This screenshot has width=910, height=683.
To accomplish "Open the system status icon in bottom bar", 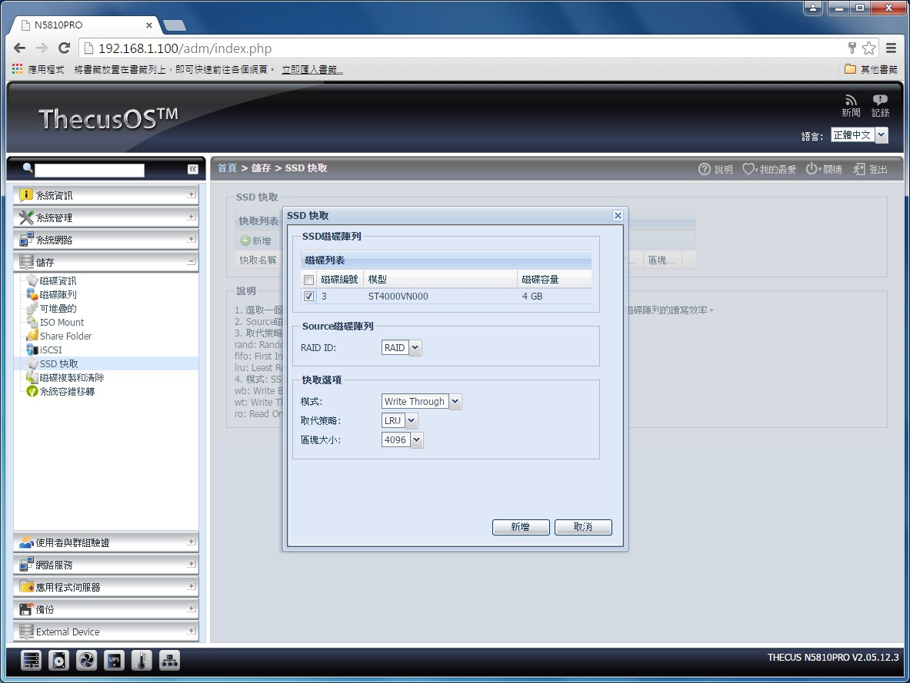I will pyautogui.click(x=31, y=660).
